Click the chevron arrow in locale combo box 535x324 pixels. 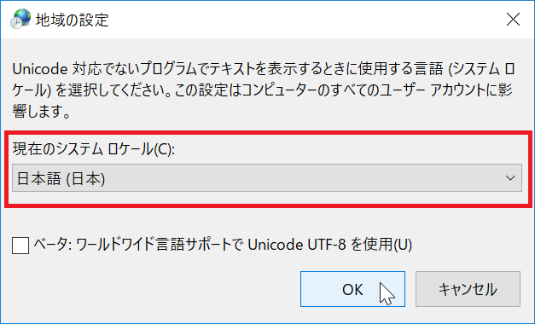510,178
